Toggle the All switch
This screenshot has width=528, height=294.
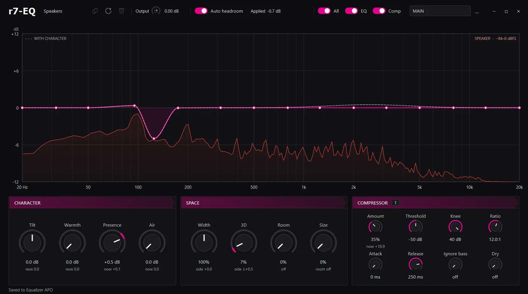324,11
